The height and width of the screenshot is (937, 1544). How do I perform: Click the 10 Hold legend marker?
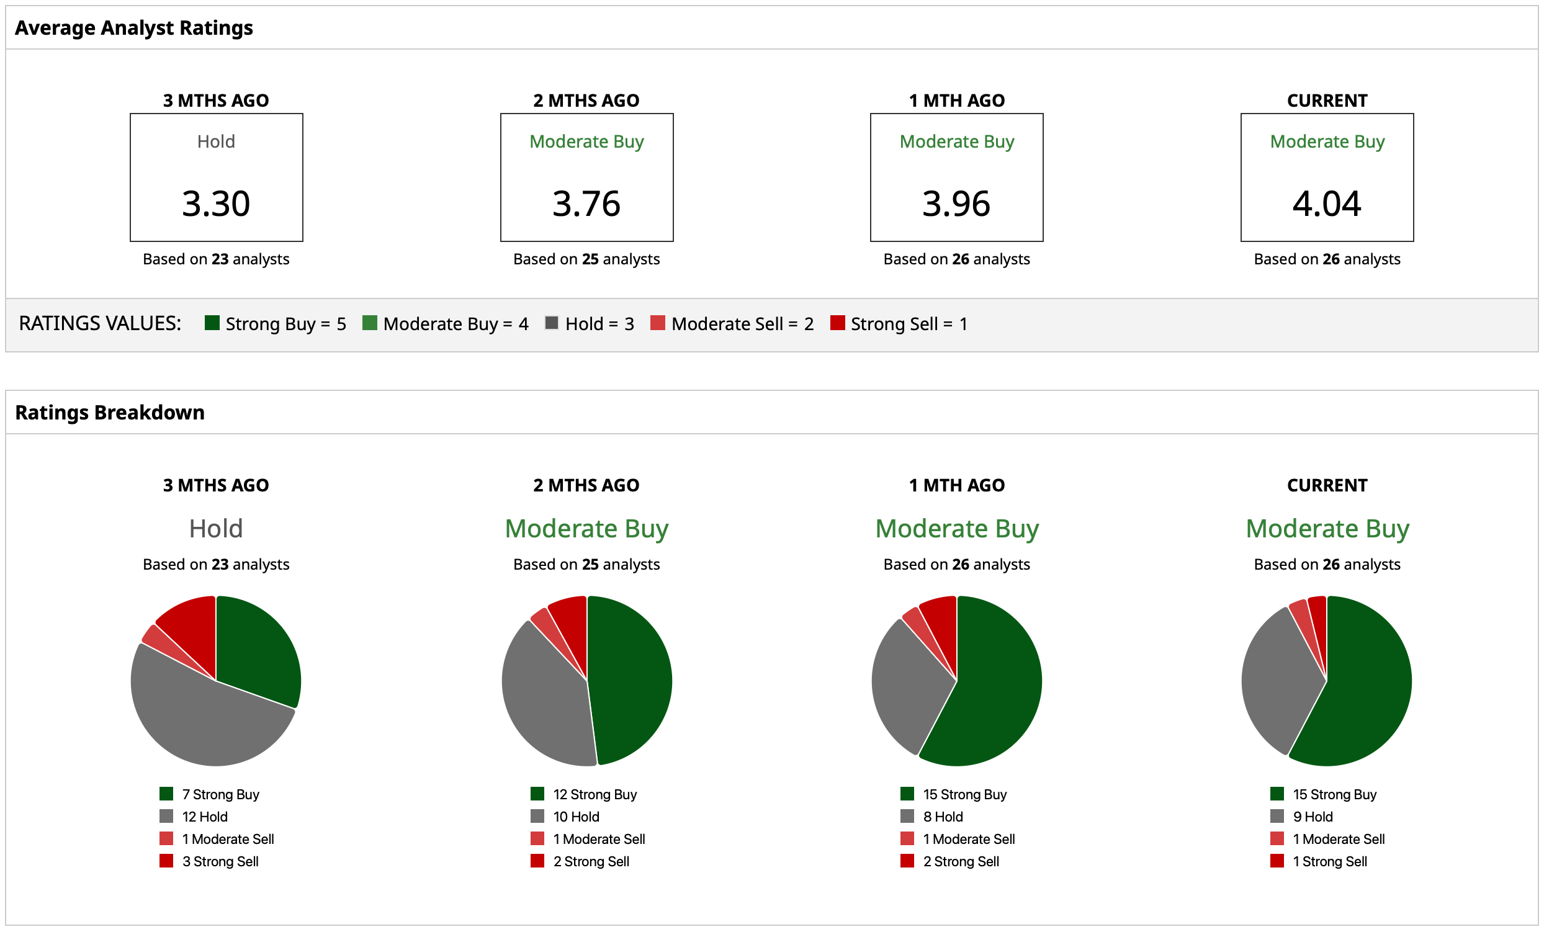click(537, 816)
